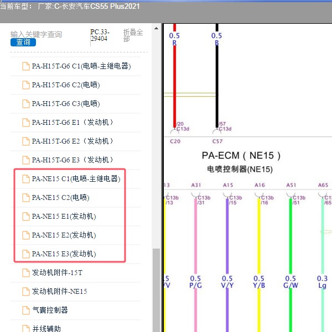Click document icon beside PA-NE15 C2

click(x=26, y=198)
